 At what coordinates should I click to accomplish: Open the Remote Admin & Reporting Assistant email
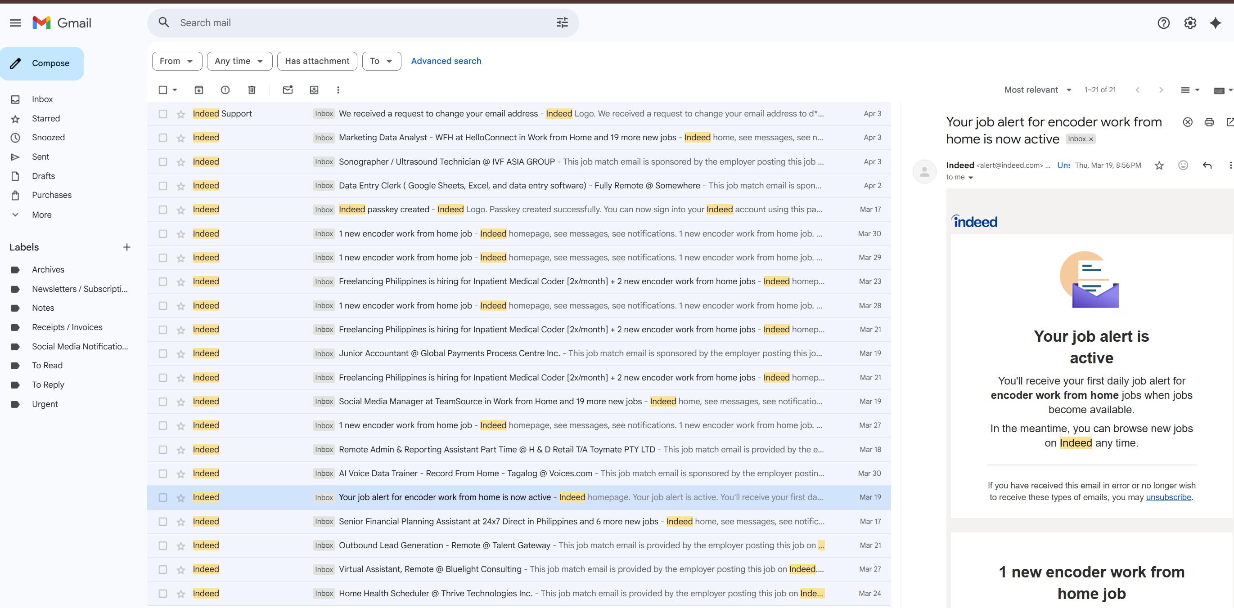[x=519, y=450]
